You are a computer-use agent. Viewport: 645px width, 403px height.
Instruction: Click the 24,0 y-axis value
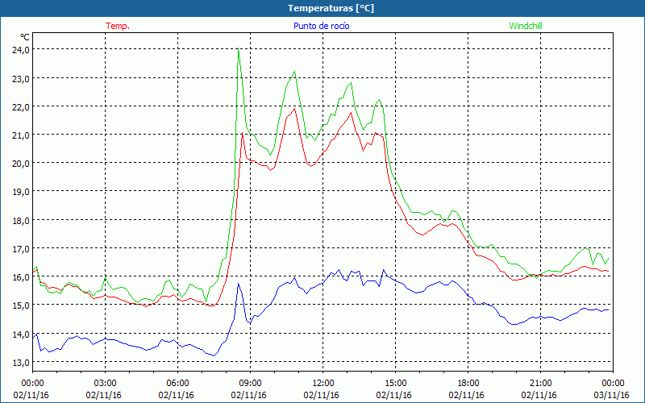20,50
